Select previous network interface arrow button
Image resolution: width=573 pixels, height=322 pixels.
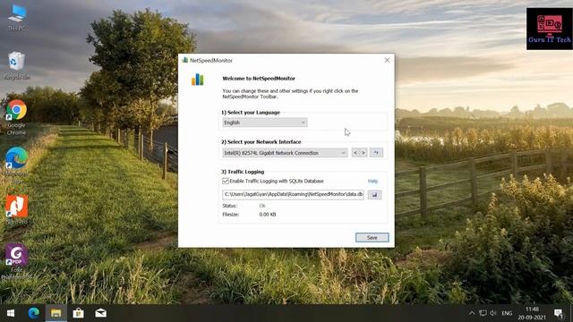coord(355,153)
